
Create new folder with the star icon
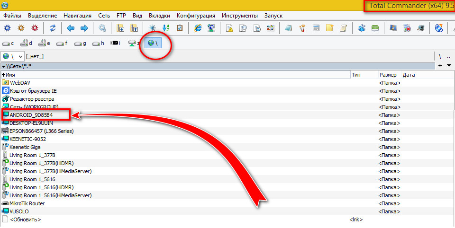click(330, 28)
